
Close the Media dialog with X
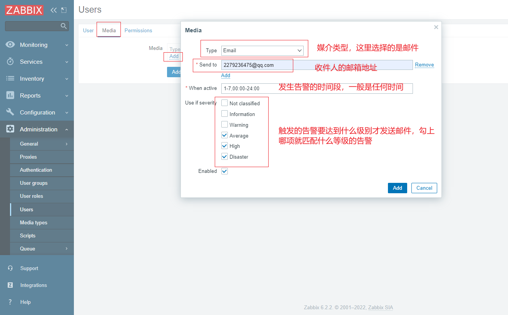click(x=436, y=27)
